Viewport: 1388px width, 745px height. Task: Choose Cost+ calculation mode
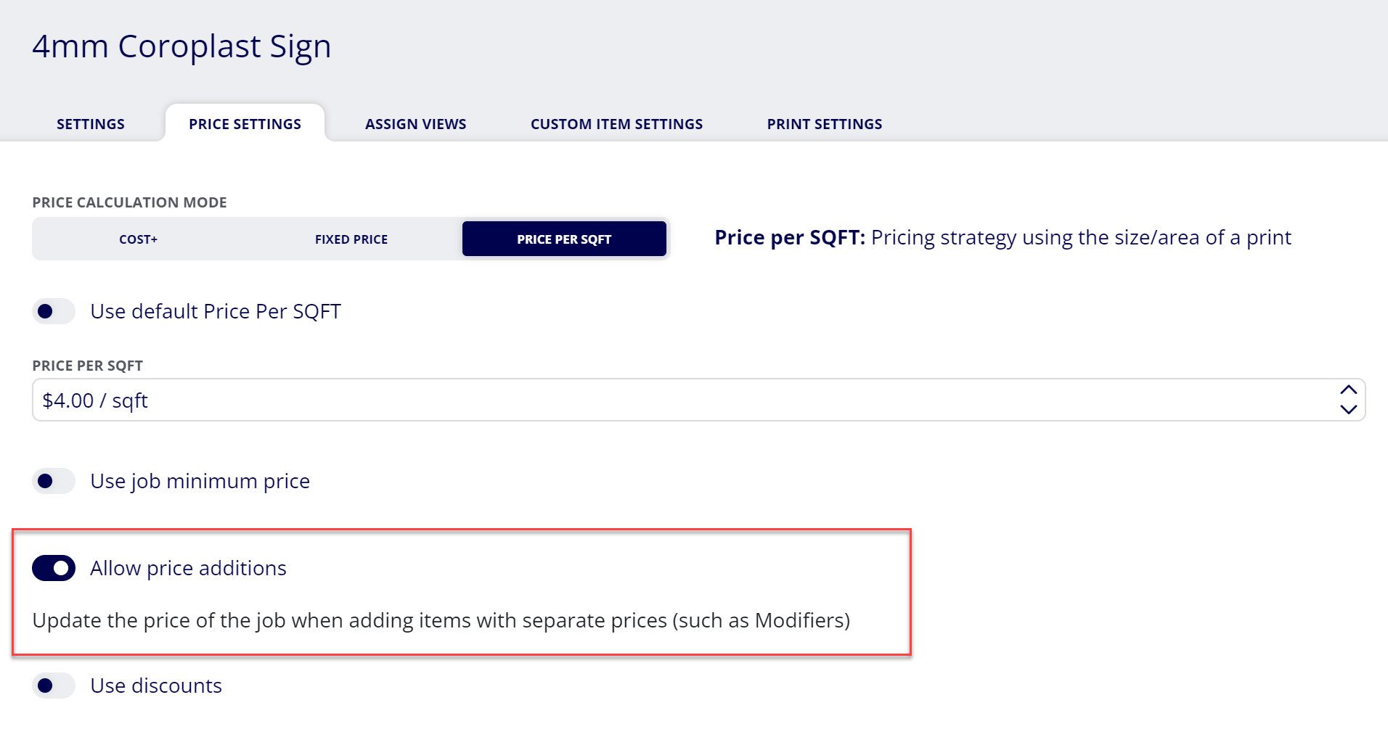click(139, 239)
